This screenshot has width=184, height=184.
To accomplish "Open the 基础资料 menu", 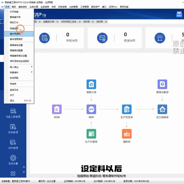I will [x=23, y=7].
